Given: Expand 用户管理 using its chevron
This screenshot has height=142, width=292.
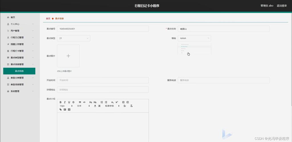Looking at the screenshot, I should (x=33, y=31).
